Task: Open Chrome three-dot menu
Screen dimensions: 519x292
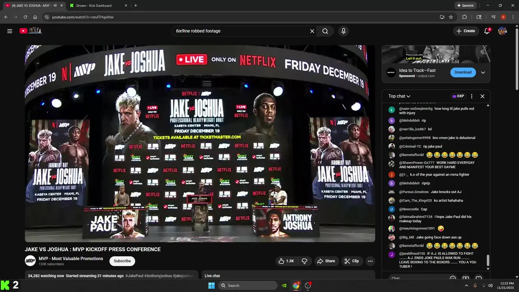Action: (x=513, y=17)
